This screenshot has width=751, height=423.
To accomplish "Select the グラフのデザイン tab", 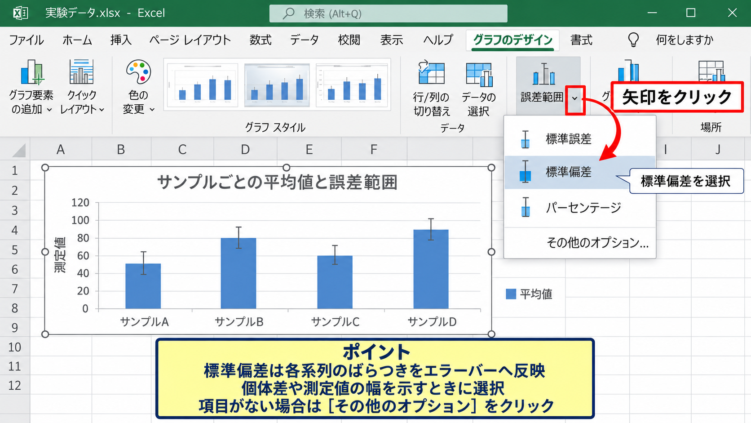I will pyautogui.click(x=512, y=40).
